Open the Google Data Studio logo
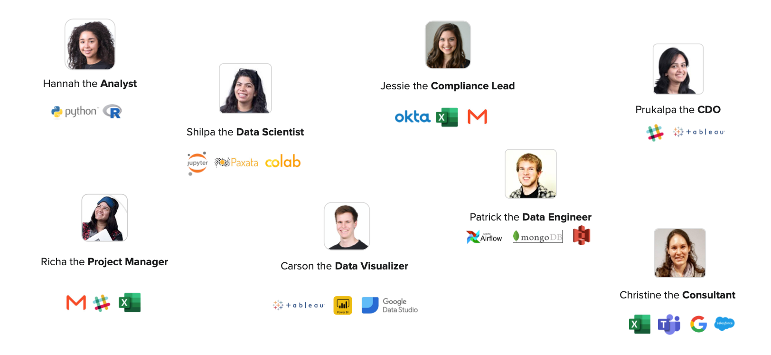771x355 pixels. click(x=390, y=305)
